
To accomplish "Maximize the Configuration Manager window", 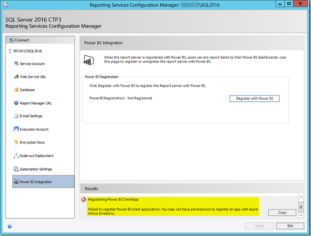I will (289, 4).
